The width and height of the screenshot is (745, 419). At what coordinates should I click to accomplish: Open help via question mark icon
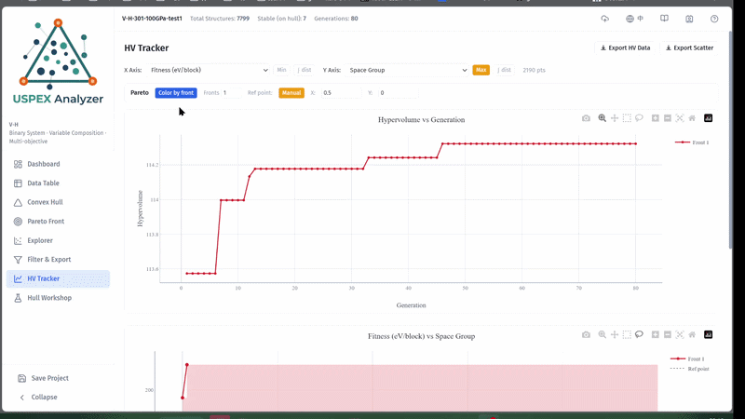[x=714, y=19]
